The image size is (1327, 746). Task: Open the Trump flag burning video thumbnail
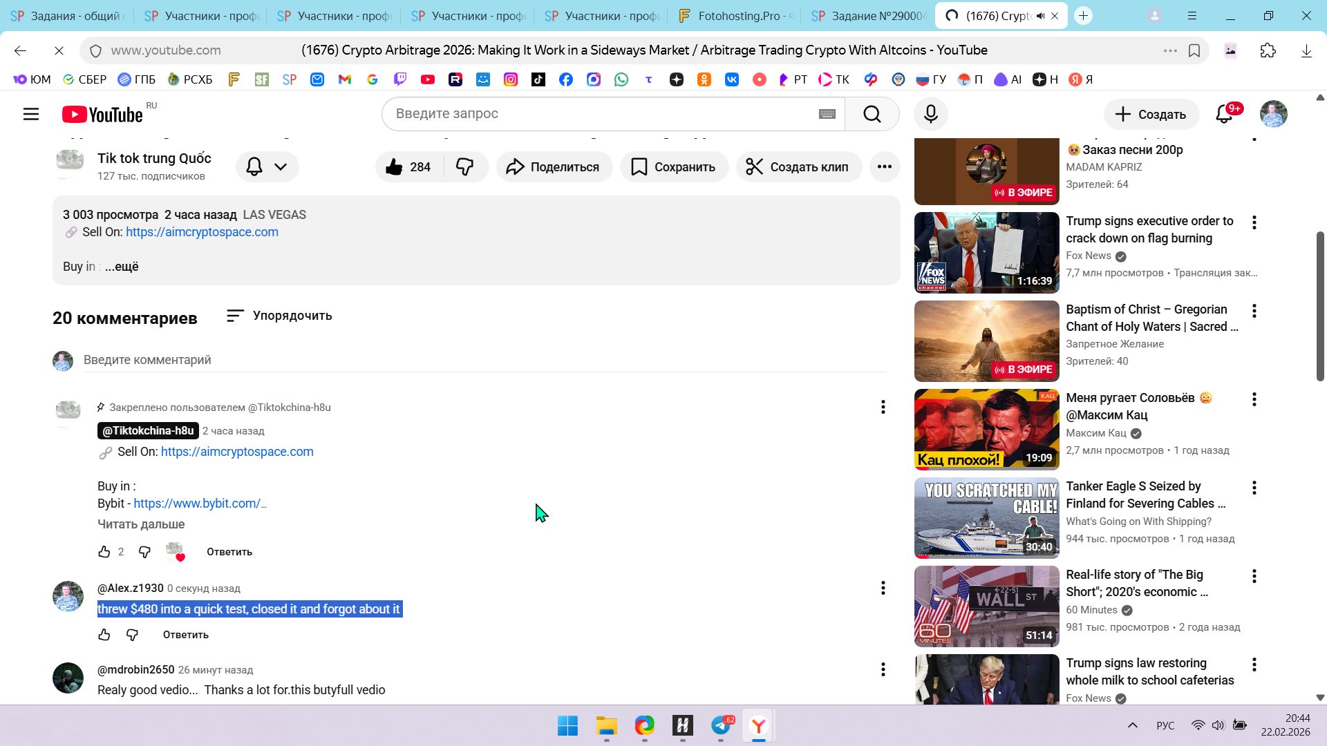(x=986, y=253)
